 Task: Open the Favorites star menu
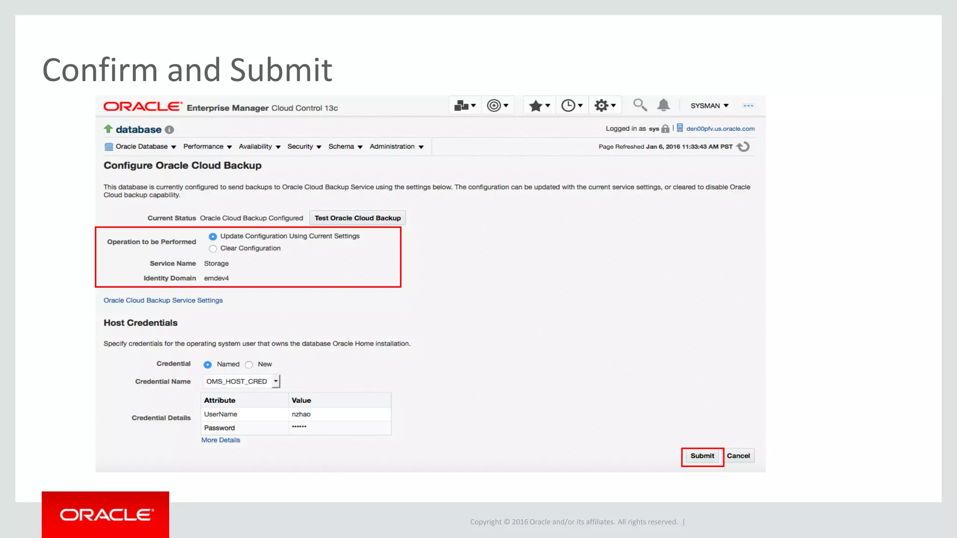coord(539,106)
